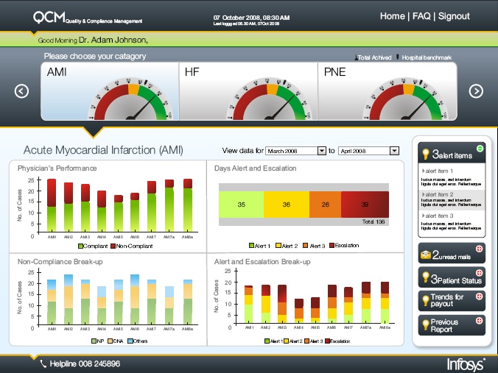Image resolution: width=498 pixels, height=373 pixels.
Task: Click the Escalation legend swatch under Days Alert
Action: pos(332,246)
